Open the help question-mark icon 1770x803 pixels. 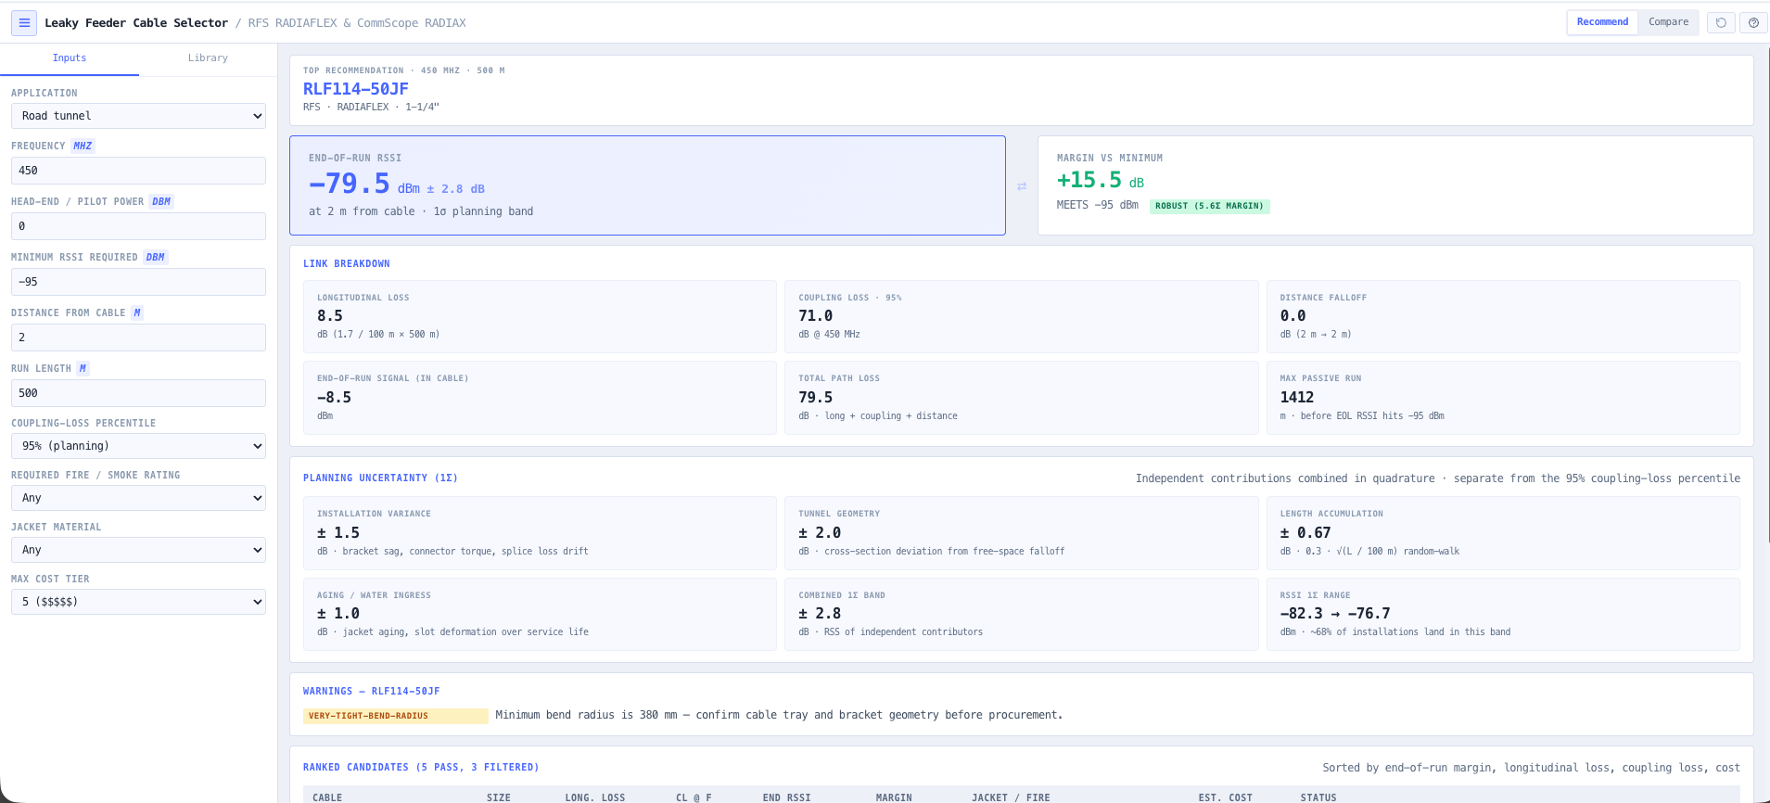(x=1753, y=23)
